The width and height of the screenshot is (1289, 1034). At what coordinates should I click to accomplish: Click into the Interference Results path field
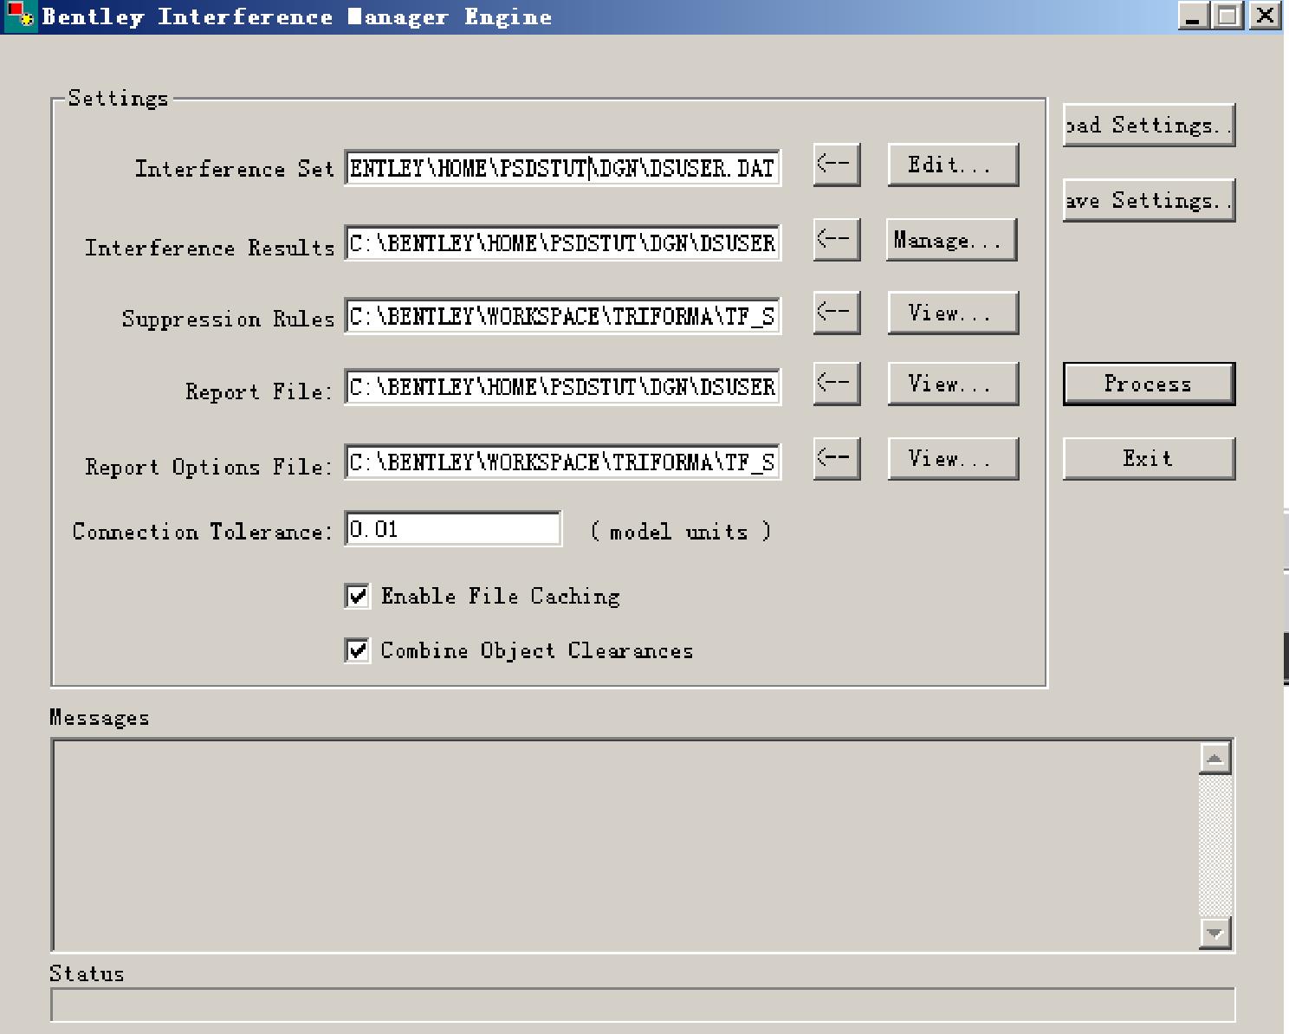(563, 243)
